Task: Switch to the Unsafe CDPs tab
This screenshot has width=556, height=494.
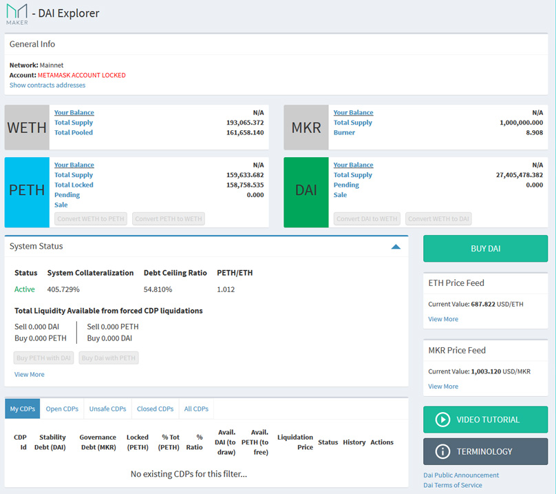Action: [108, 409]
